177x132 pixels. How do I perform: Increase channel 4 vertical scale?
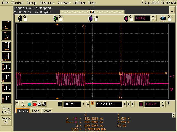(154, 17)
